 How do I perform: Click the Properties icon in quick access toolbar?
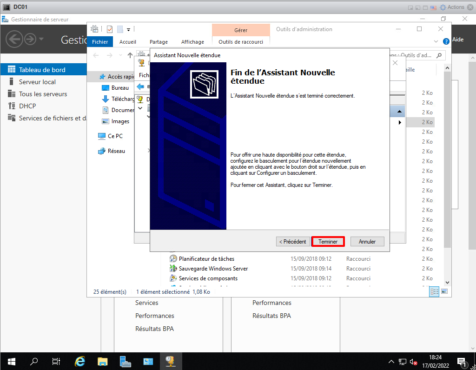point(110,29)
